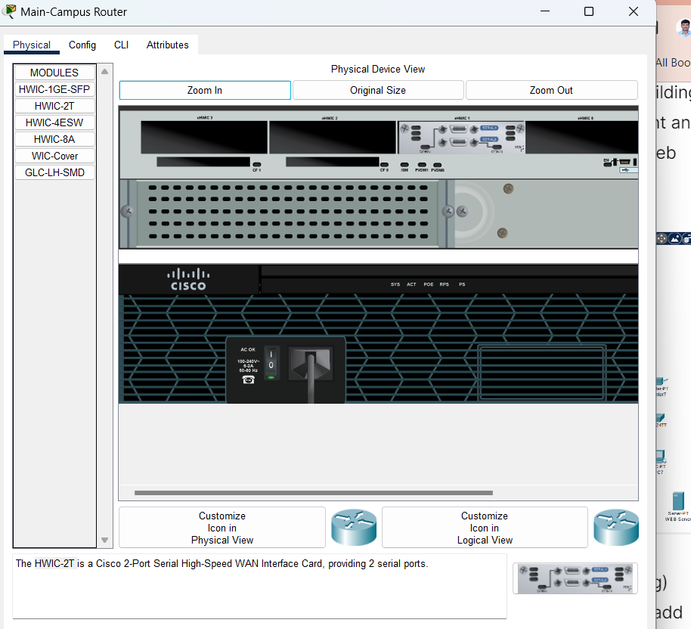The image size is (691, 629).
Task: Select the MODULES header in list
Action: point(54,73)
